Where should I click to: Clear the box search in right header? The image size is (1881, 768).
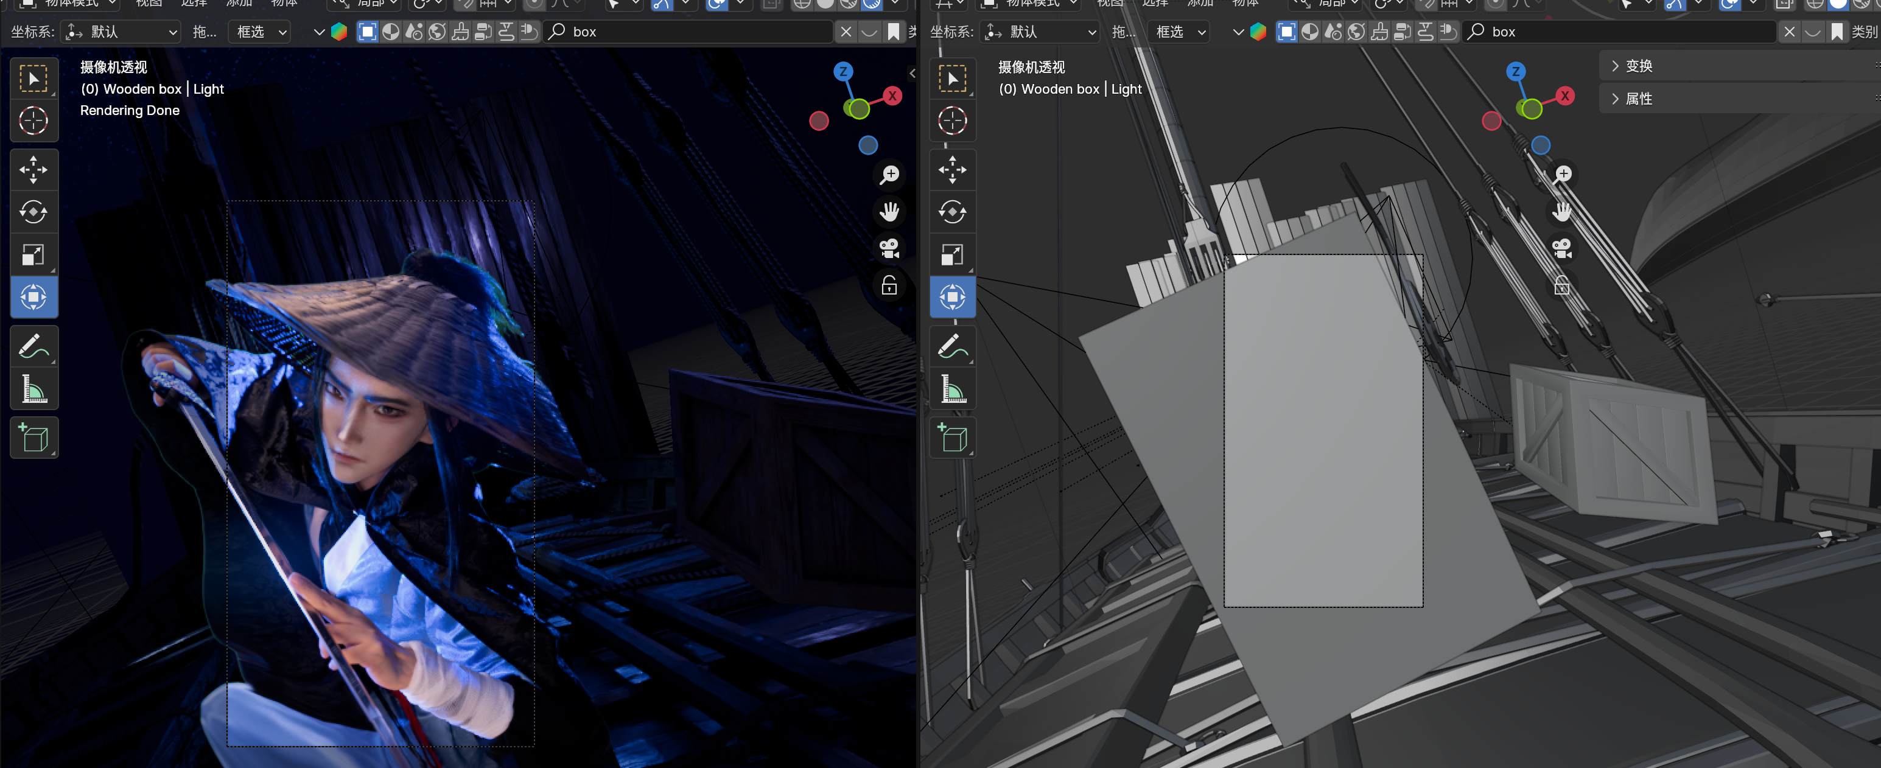pyautogui.click(x=1789, y=32)
